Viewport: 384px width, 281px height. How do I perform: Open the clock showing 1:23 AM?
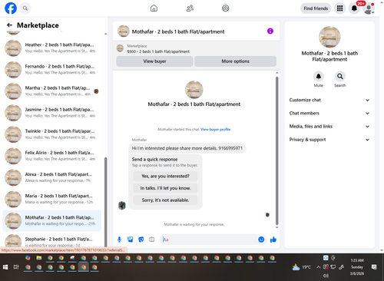(x=357, y=267)
